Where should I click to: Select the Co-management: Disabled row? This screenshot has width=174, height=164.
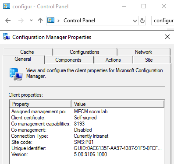point(87,130)
